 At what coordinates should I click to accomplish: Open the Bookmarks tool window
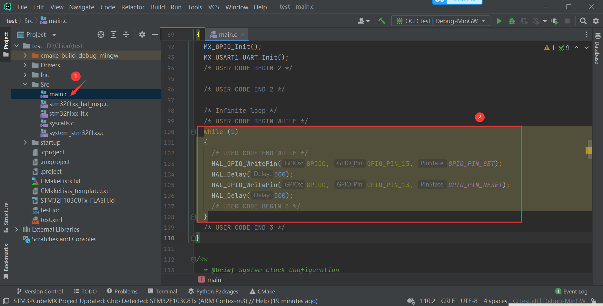[6, 261]
